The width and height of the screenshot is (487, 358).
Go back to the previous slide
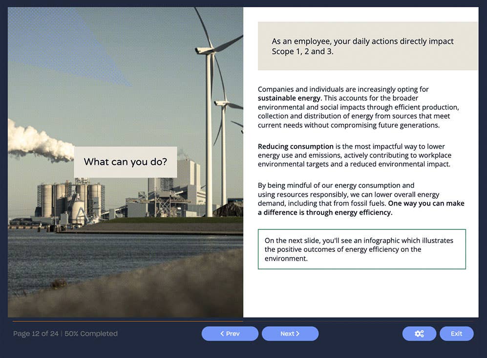click(x=230, y=334)
